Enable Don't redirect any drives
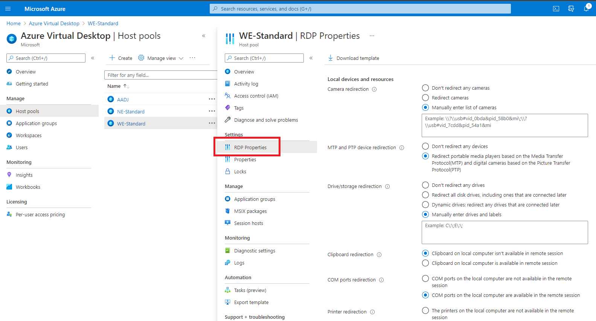Viewport: 596px width, 321px height. (x=425, y=185)
